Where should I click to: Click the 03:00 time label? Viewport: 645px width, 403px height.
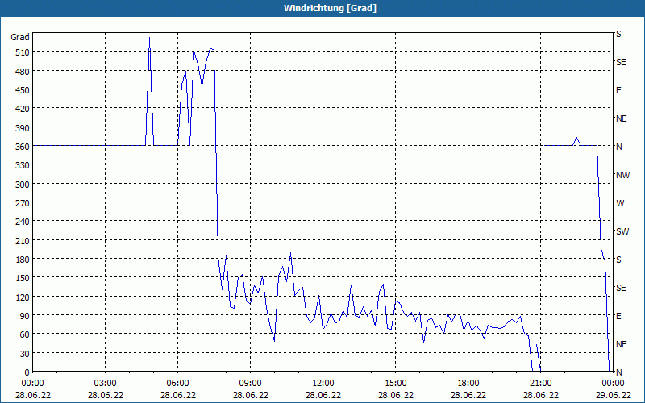[x=105, y=383]
